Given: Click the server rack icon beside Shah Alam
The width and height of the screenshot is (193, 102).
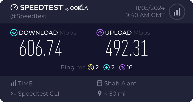Looking at the screenshot, I should pos(100,83).
